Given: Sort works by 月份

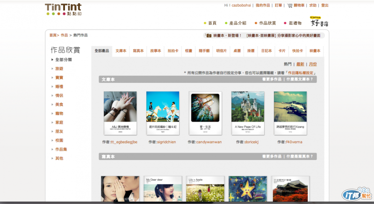Looking at the screenshot, I should (313, 64).
